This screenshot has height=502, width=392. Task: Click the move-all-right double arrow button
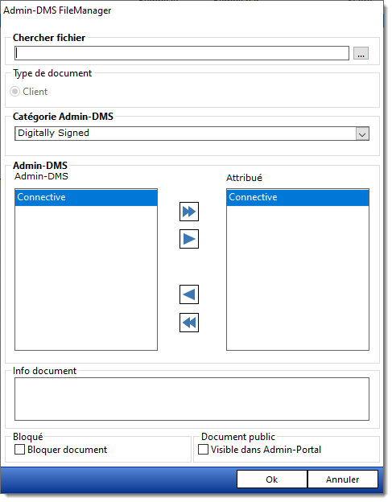click(189, 212)
